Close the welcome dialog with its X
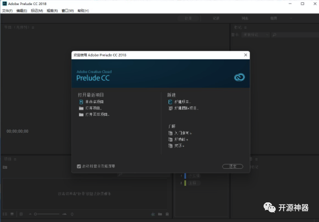319x222 pixels. pyautogui.click(x=246, y=55)
